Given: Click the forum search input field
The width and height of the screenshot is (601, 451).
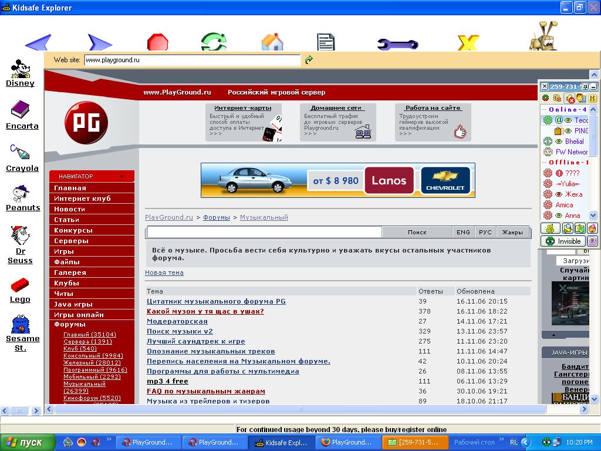Looking at the screenshot, I should [264, 232].
